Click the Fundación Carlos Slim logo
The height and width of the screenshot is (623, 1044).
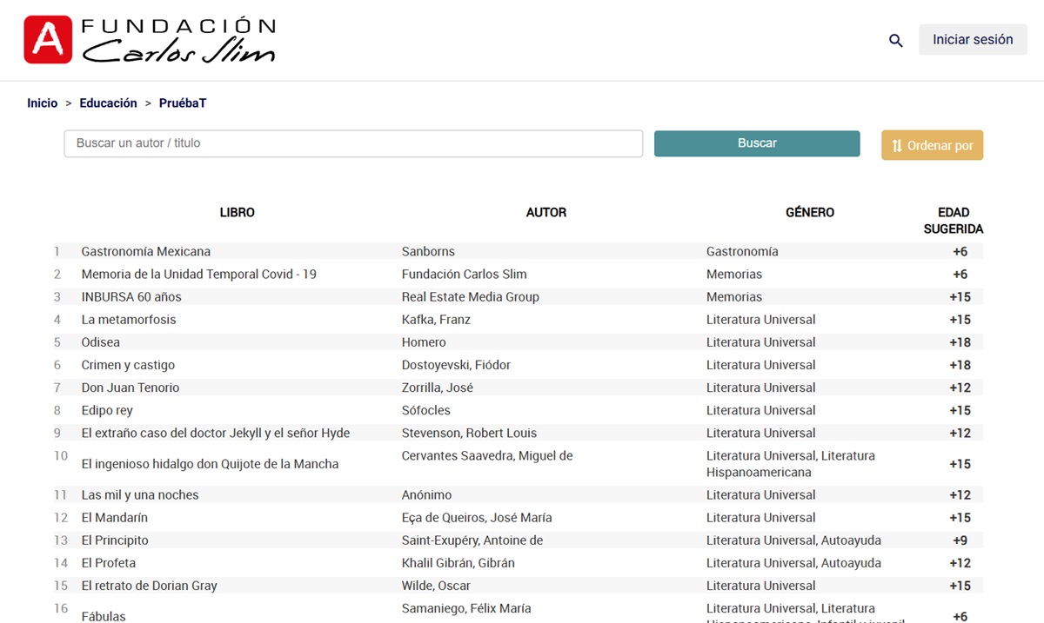pyautogui.click(x=150, y=40)
